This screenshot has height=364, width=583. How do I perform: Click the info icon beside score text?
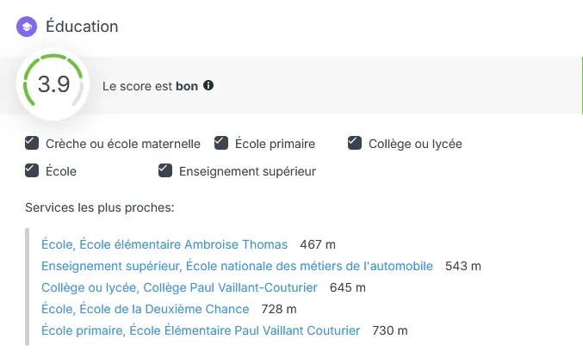pyautogui.click(x=208, y=86)
